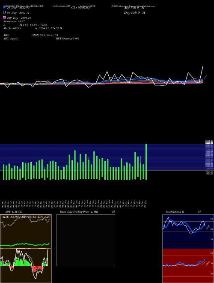
Task: Select the '50 Day' EMA value text
Action: (x=18, y=13)
